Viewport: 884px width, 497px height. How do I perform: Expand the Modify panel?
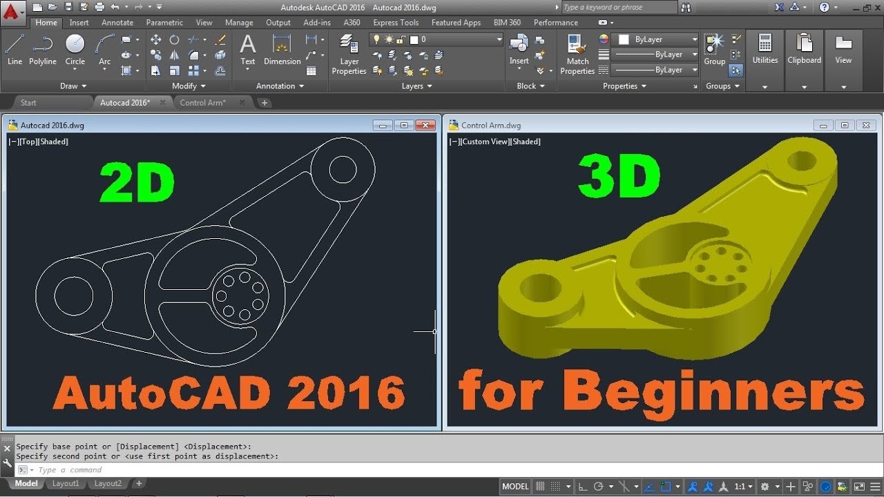(189, 86)
